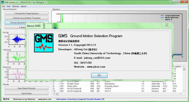Click Save Picture button

click(26, 93)
